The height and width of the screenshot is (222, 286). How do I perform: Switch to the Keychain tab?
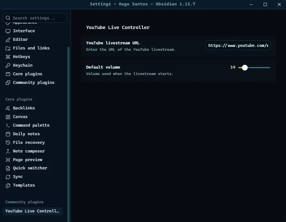33,65
